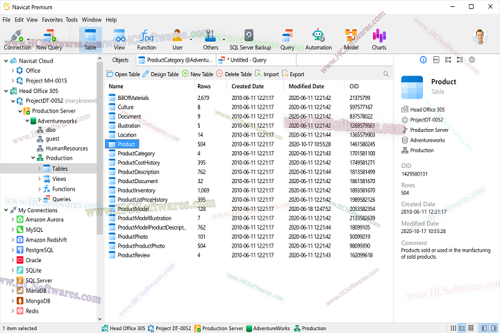Click the Function toolbar icon
Screen dimensions: 500x333
147,40
